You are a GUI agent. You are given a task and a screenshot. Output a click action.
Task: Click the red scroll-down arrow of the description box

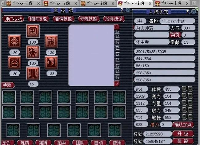pos(117,84)
